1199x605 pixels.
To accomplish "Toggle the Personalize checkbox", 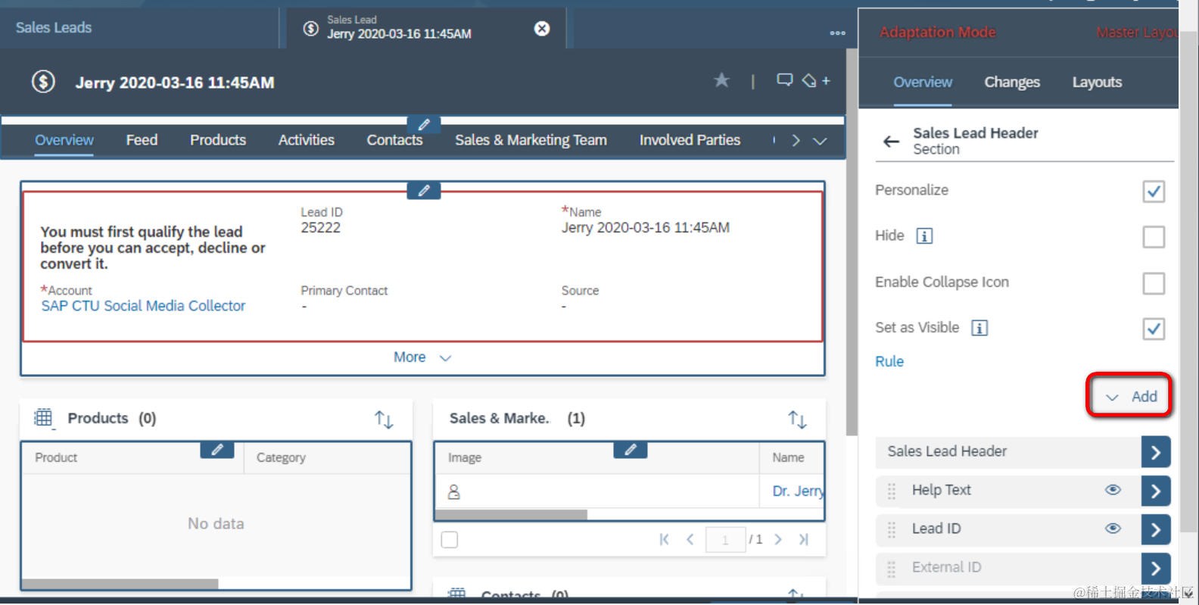I will click(1154, 192).
